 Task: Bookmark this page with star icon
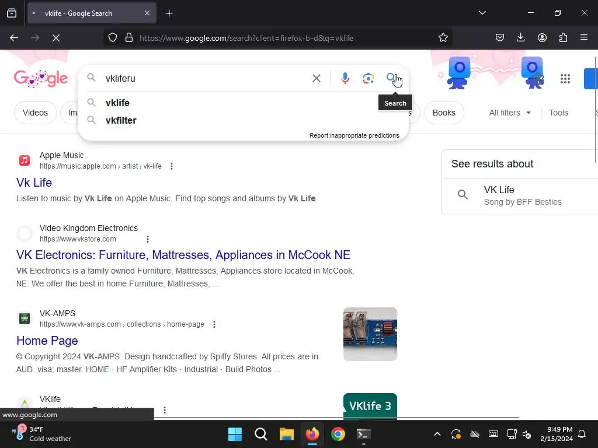coord(443,38)
